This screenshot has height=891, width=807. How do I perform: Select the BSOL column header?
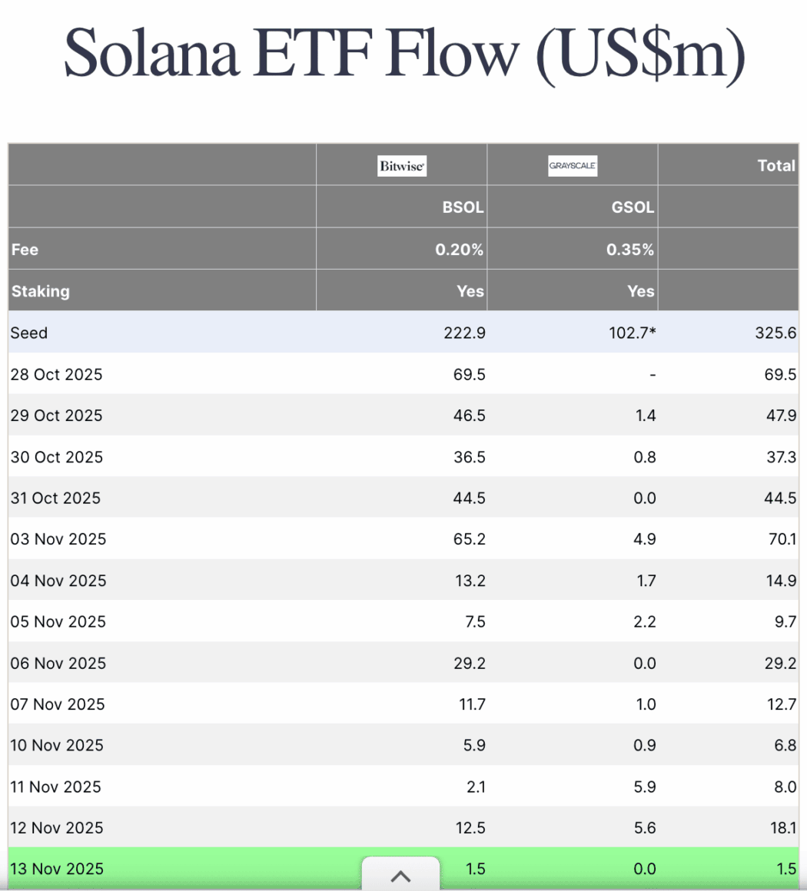click(463, 207)
